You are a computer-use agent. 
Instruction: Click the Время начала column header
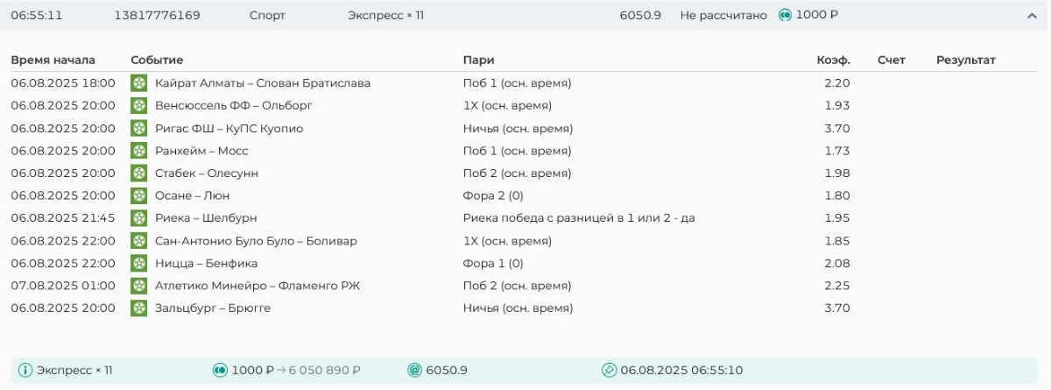53,60
